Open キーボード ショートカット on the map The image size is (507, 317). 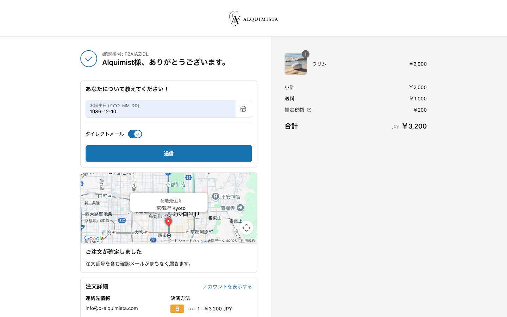coord(182,241)
